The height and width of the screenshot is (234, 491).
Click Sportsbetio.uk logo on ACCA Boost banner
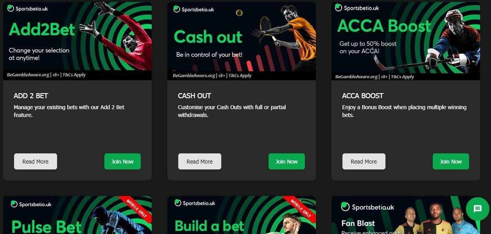pyautogui.click(x=355, y=7)
